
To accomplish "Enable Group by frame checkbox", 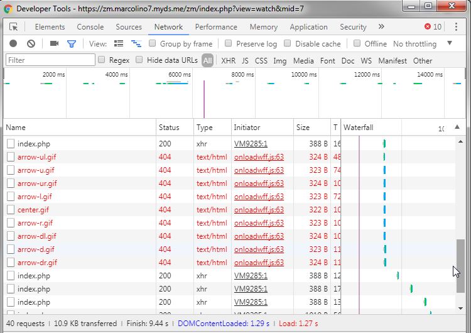I will pos(153,43).
